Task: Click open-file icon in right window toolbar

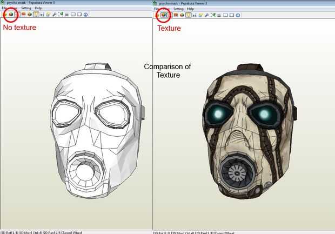Action: pos(158,15)
